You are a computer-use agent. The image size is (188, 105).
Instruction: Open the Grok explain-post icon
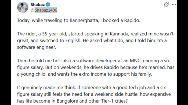pos(166,5)
